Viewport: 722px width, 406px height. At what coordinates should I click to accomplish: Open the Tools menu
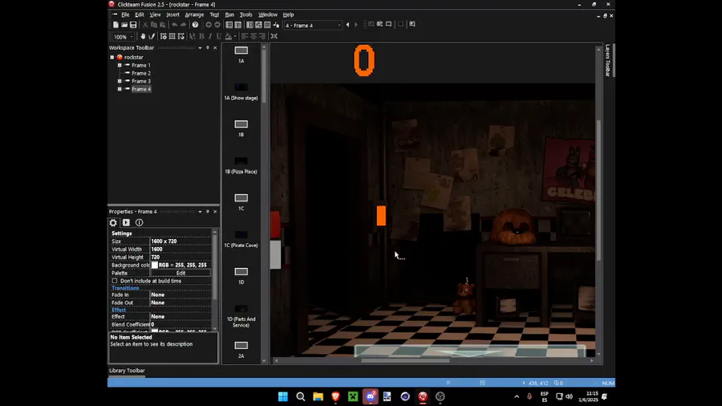(x=246, y=14)
